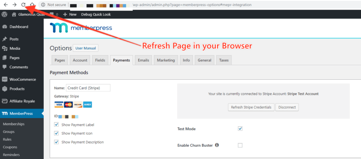Image resolution: width=361 pixels, height=159 pixels.
Task: Switch to the Fields tab
Action: click(x=100, y=60)
